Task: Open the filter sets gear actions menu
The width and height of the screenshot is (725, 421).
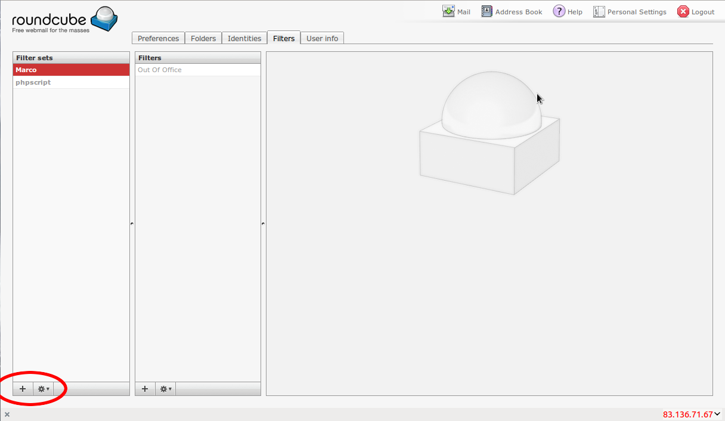Action: click(x=44, y=389)
